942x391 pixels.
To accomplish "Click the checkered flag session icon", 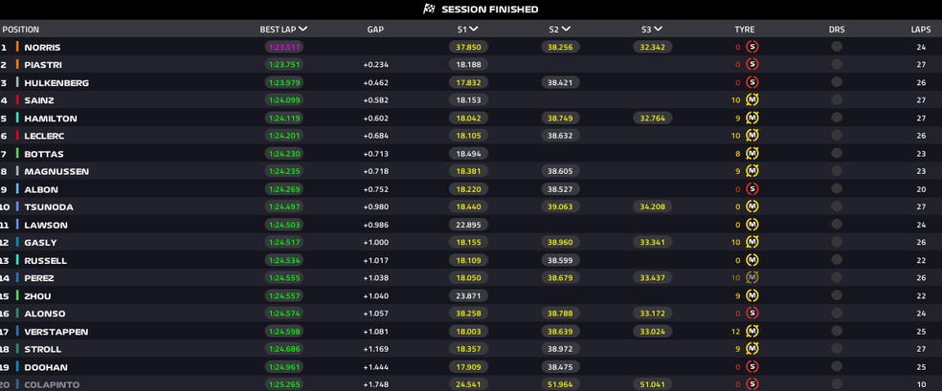I will (428, 9).
